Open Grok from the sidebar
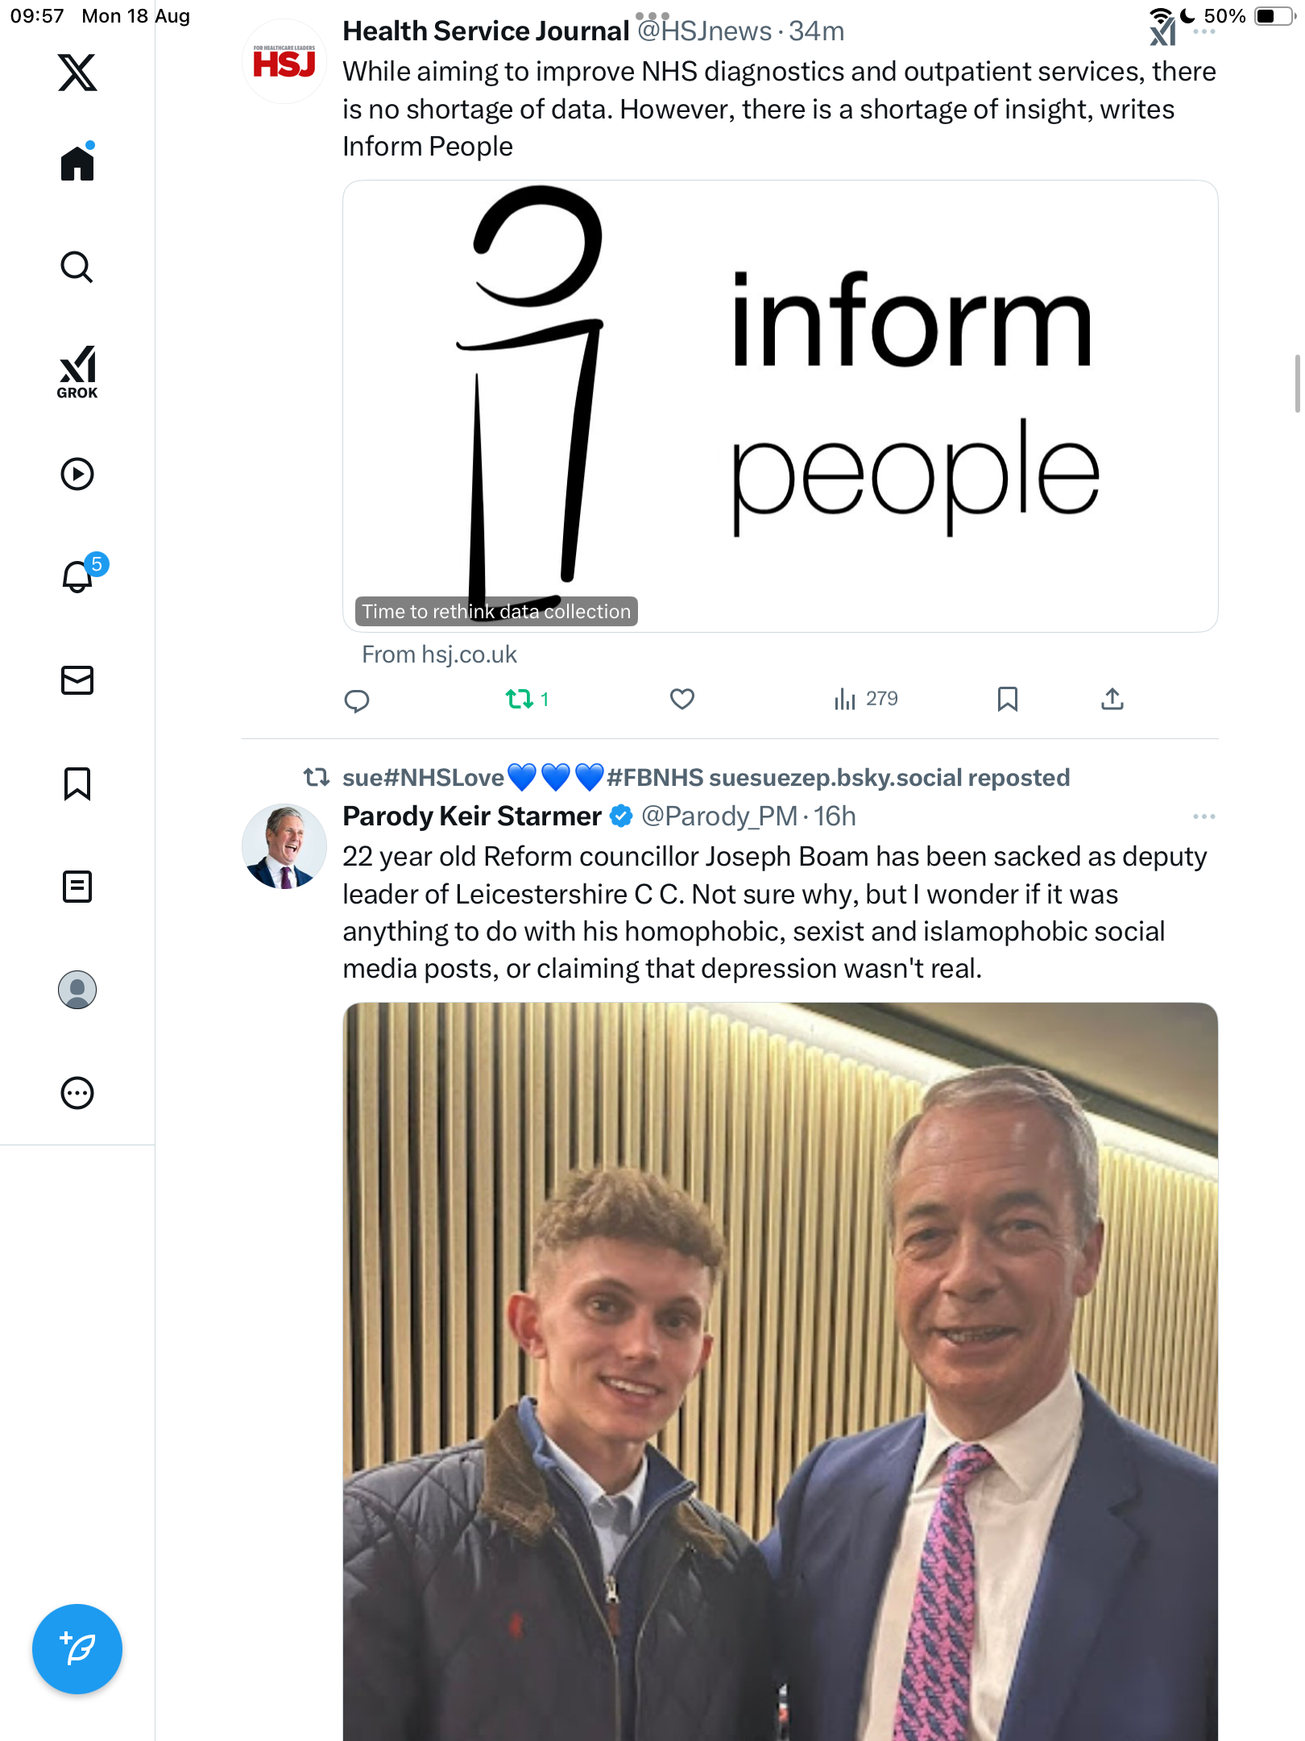Screen dimensions: 1305x1741 point(77,372)
